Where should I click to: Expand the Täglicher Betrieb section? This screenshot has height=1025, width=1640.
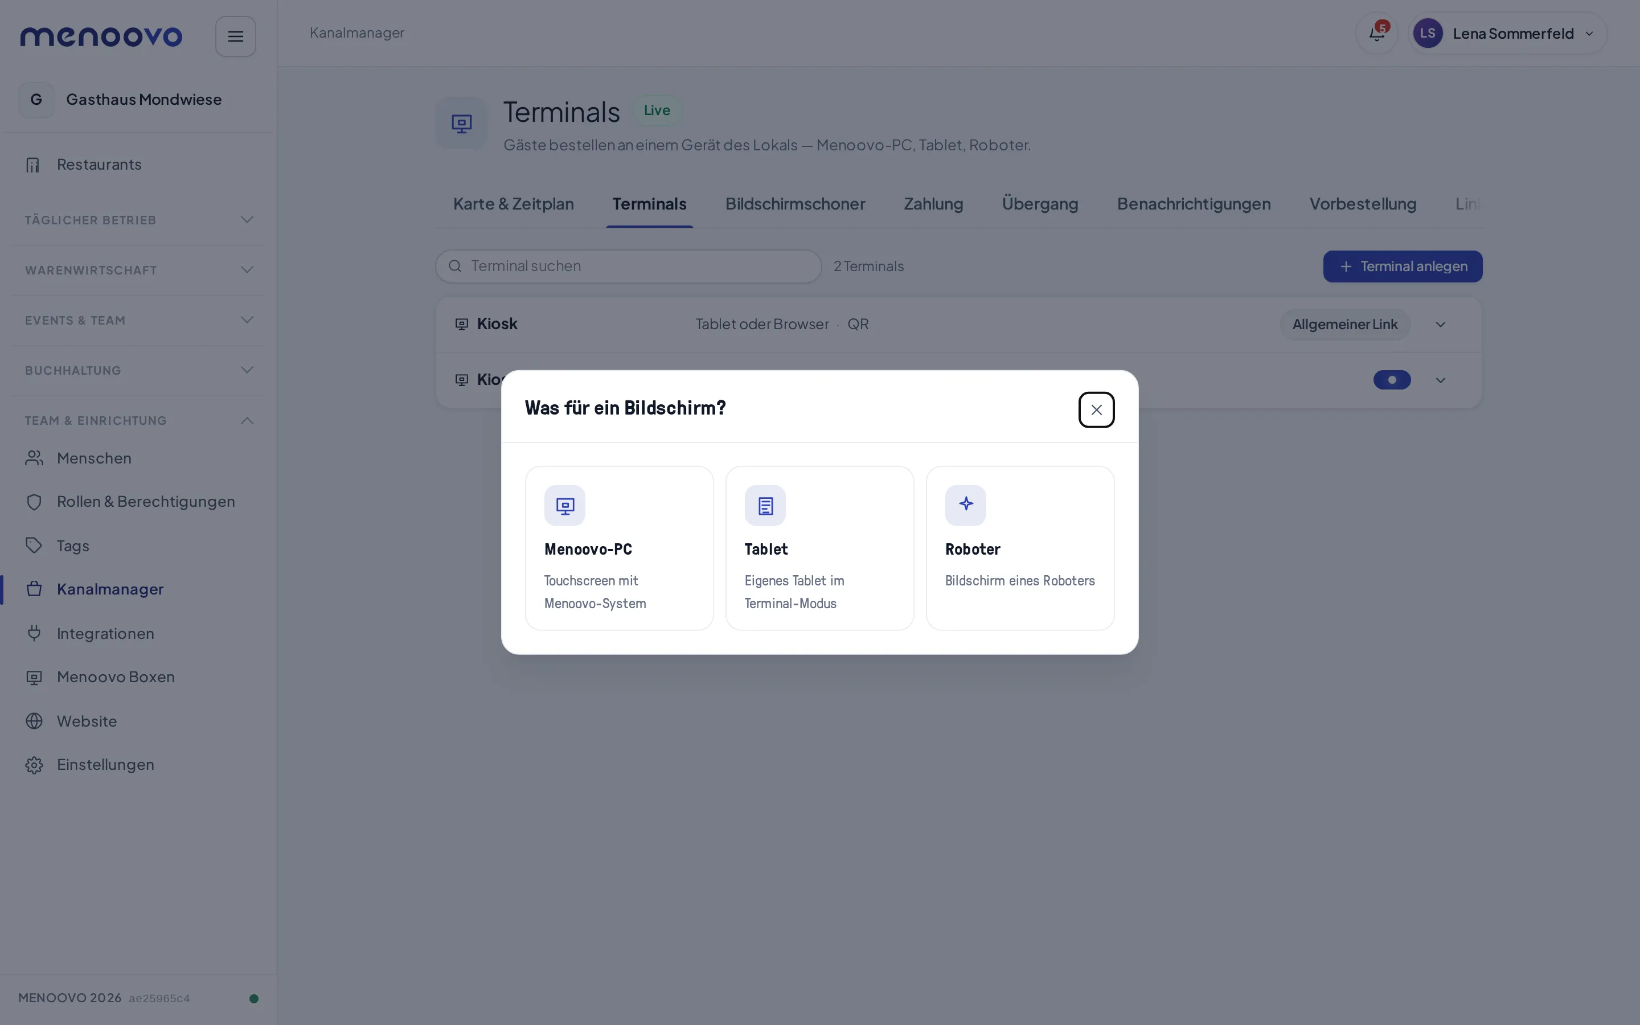coord(138,220)
